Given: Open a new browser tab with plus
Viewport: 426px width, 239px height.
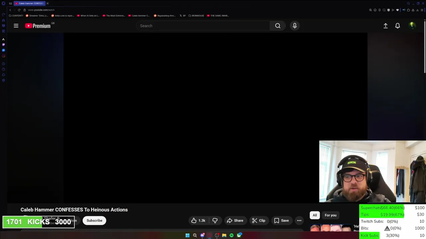Looking at the screenshot, I should pos(48,3).
